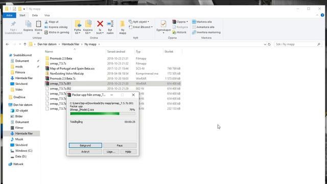
Task: Click Bakgrund button in WinRAR dialog
Action: [85, 145]
